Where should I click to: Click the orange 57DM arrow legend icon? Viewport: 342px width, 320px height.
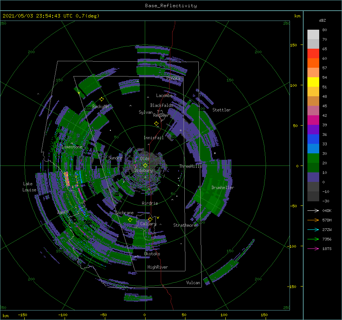313,220
